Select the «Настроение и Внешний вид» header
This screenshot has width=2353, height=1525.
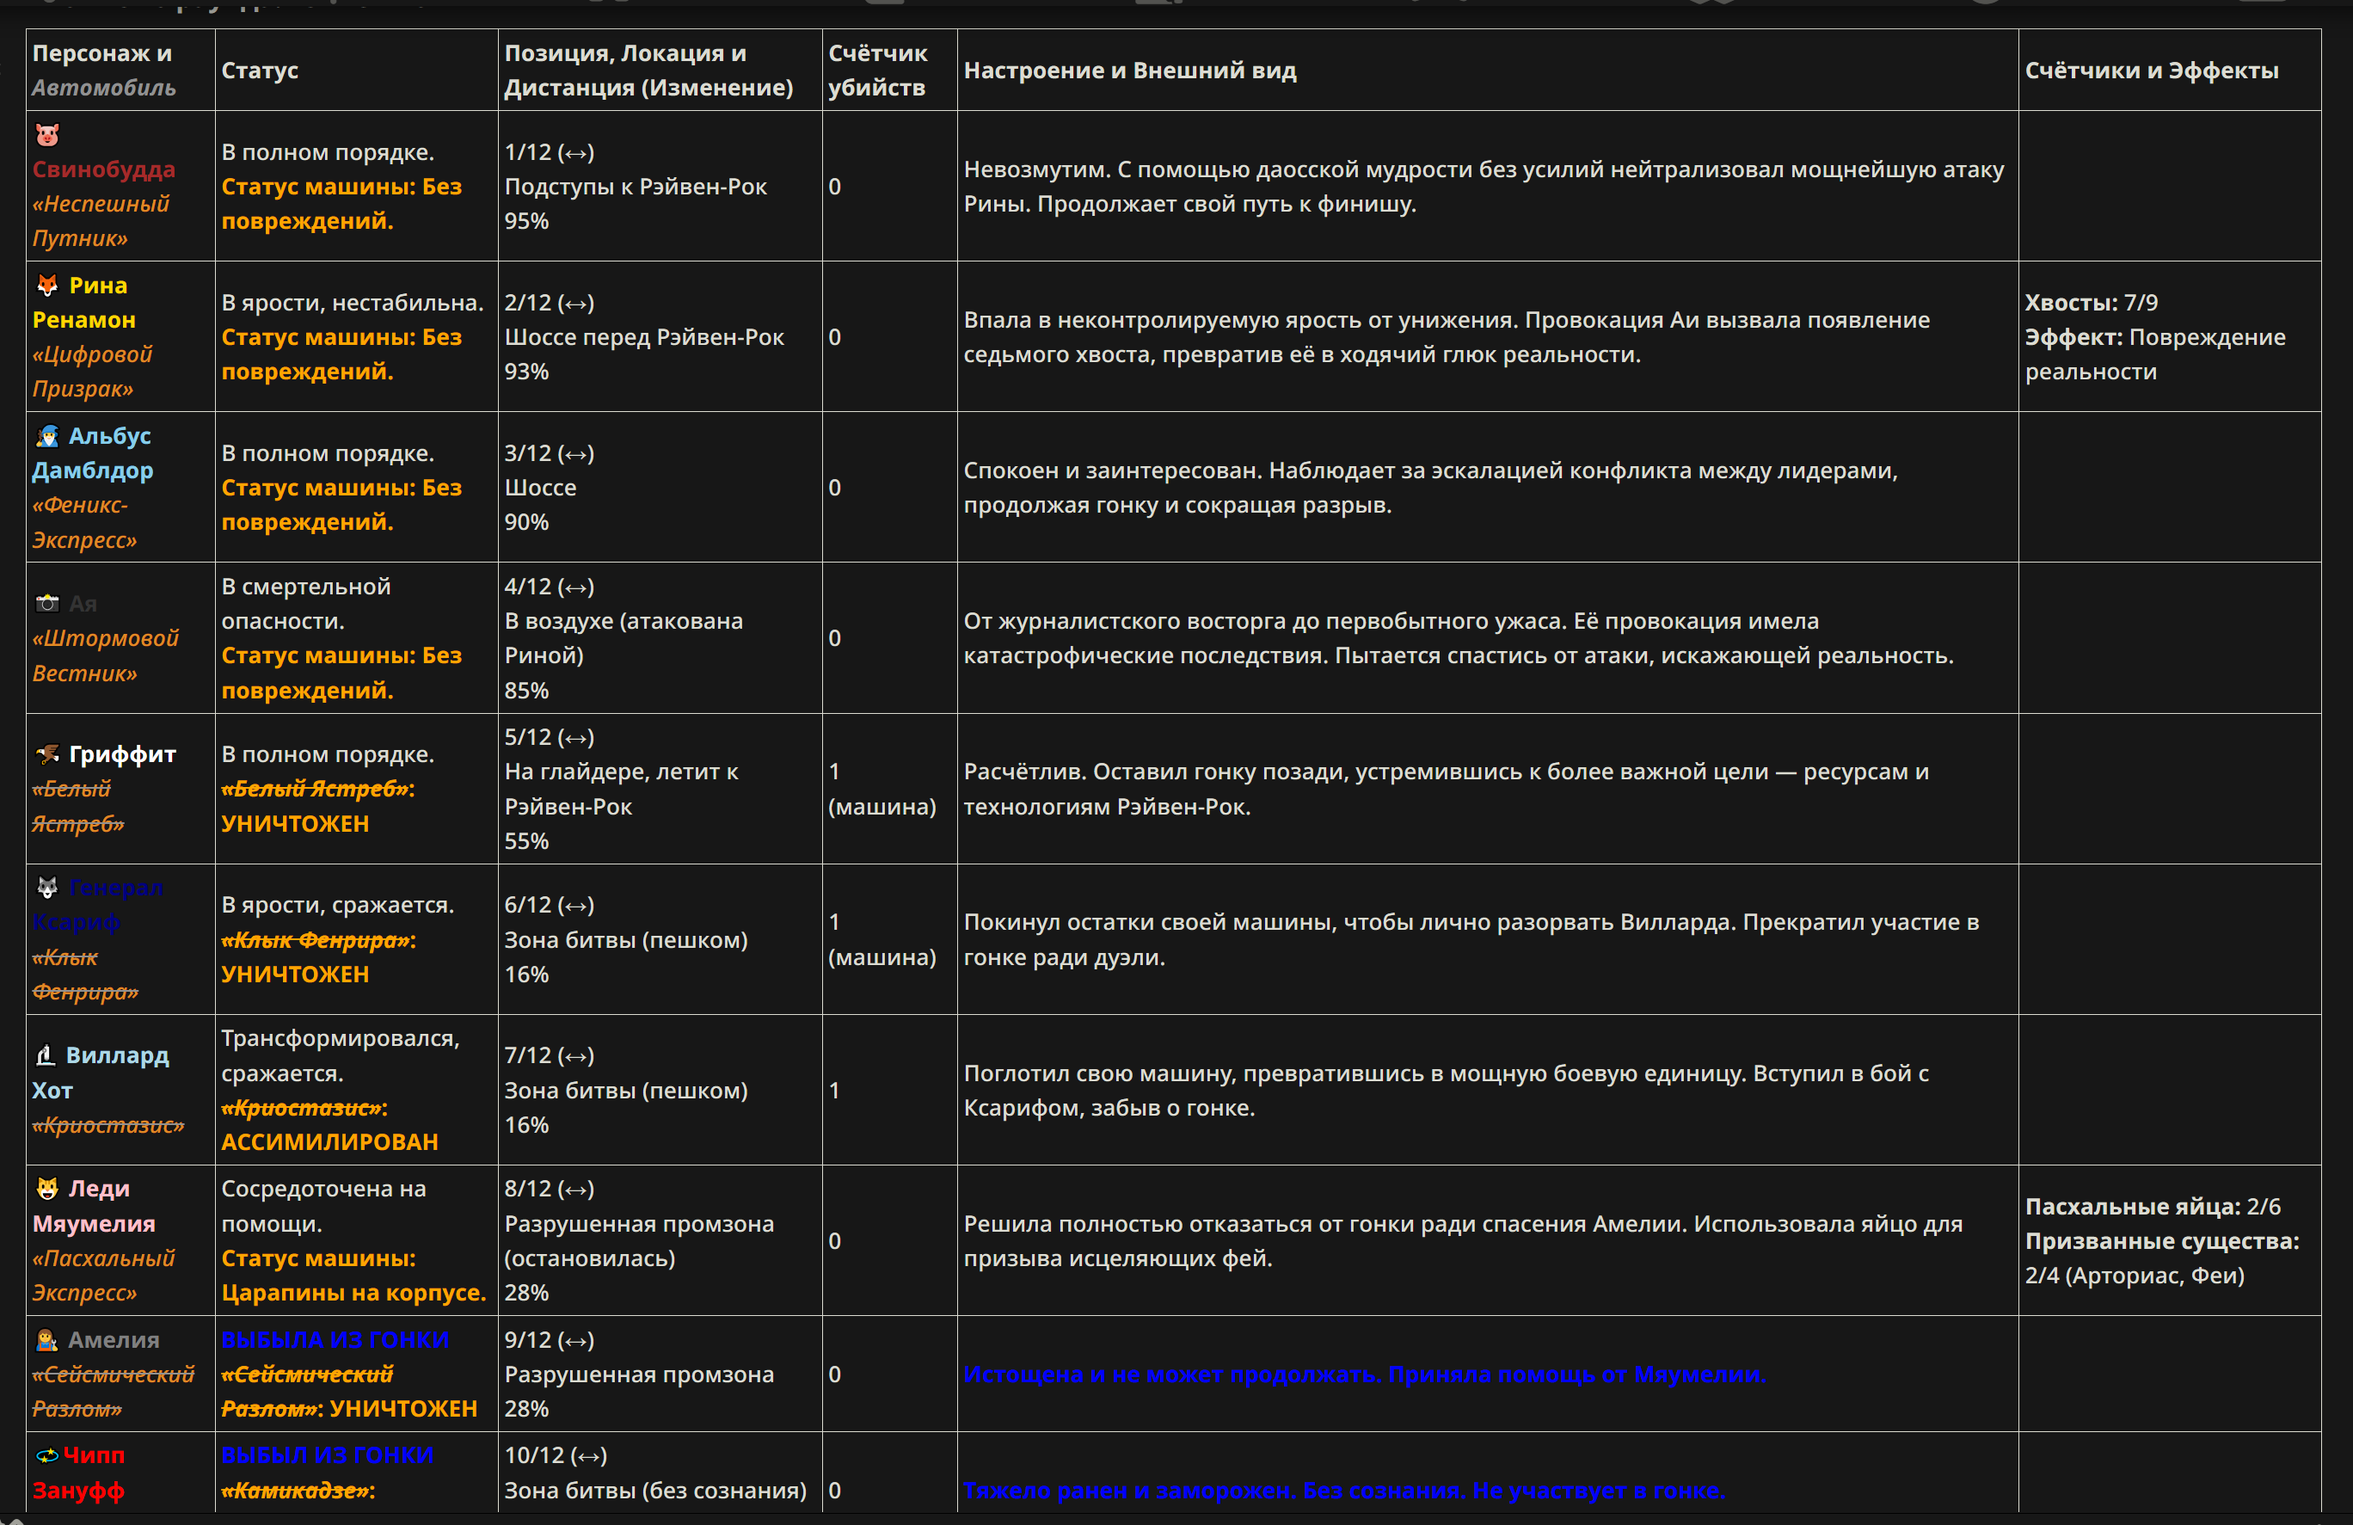(x=1487, y=71)
